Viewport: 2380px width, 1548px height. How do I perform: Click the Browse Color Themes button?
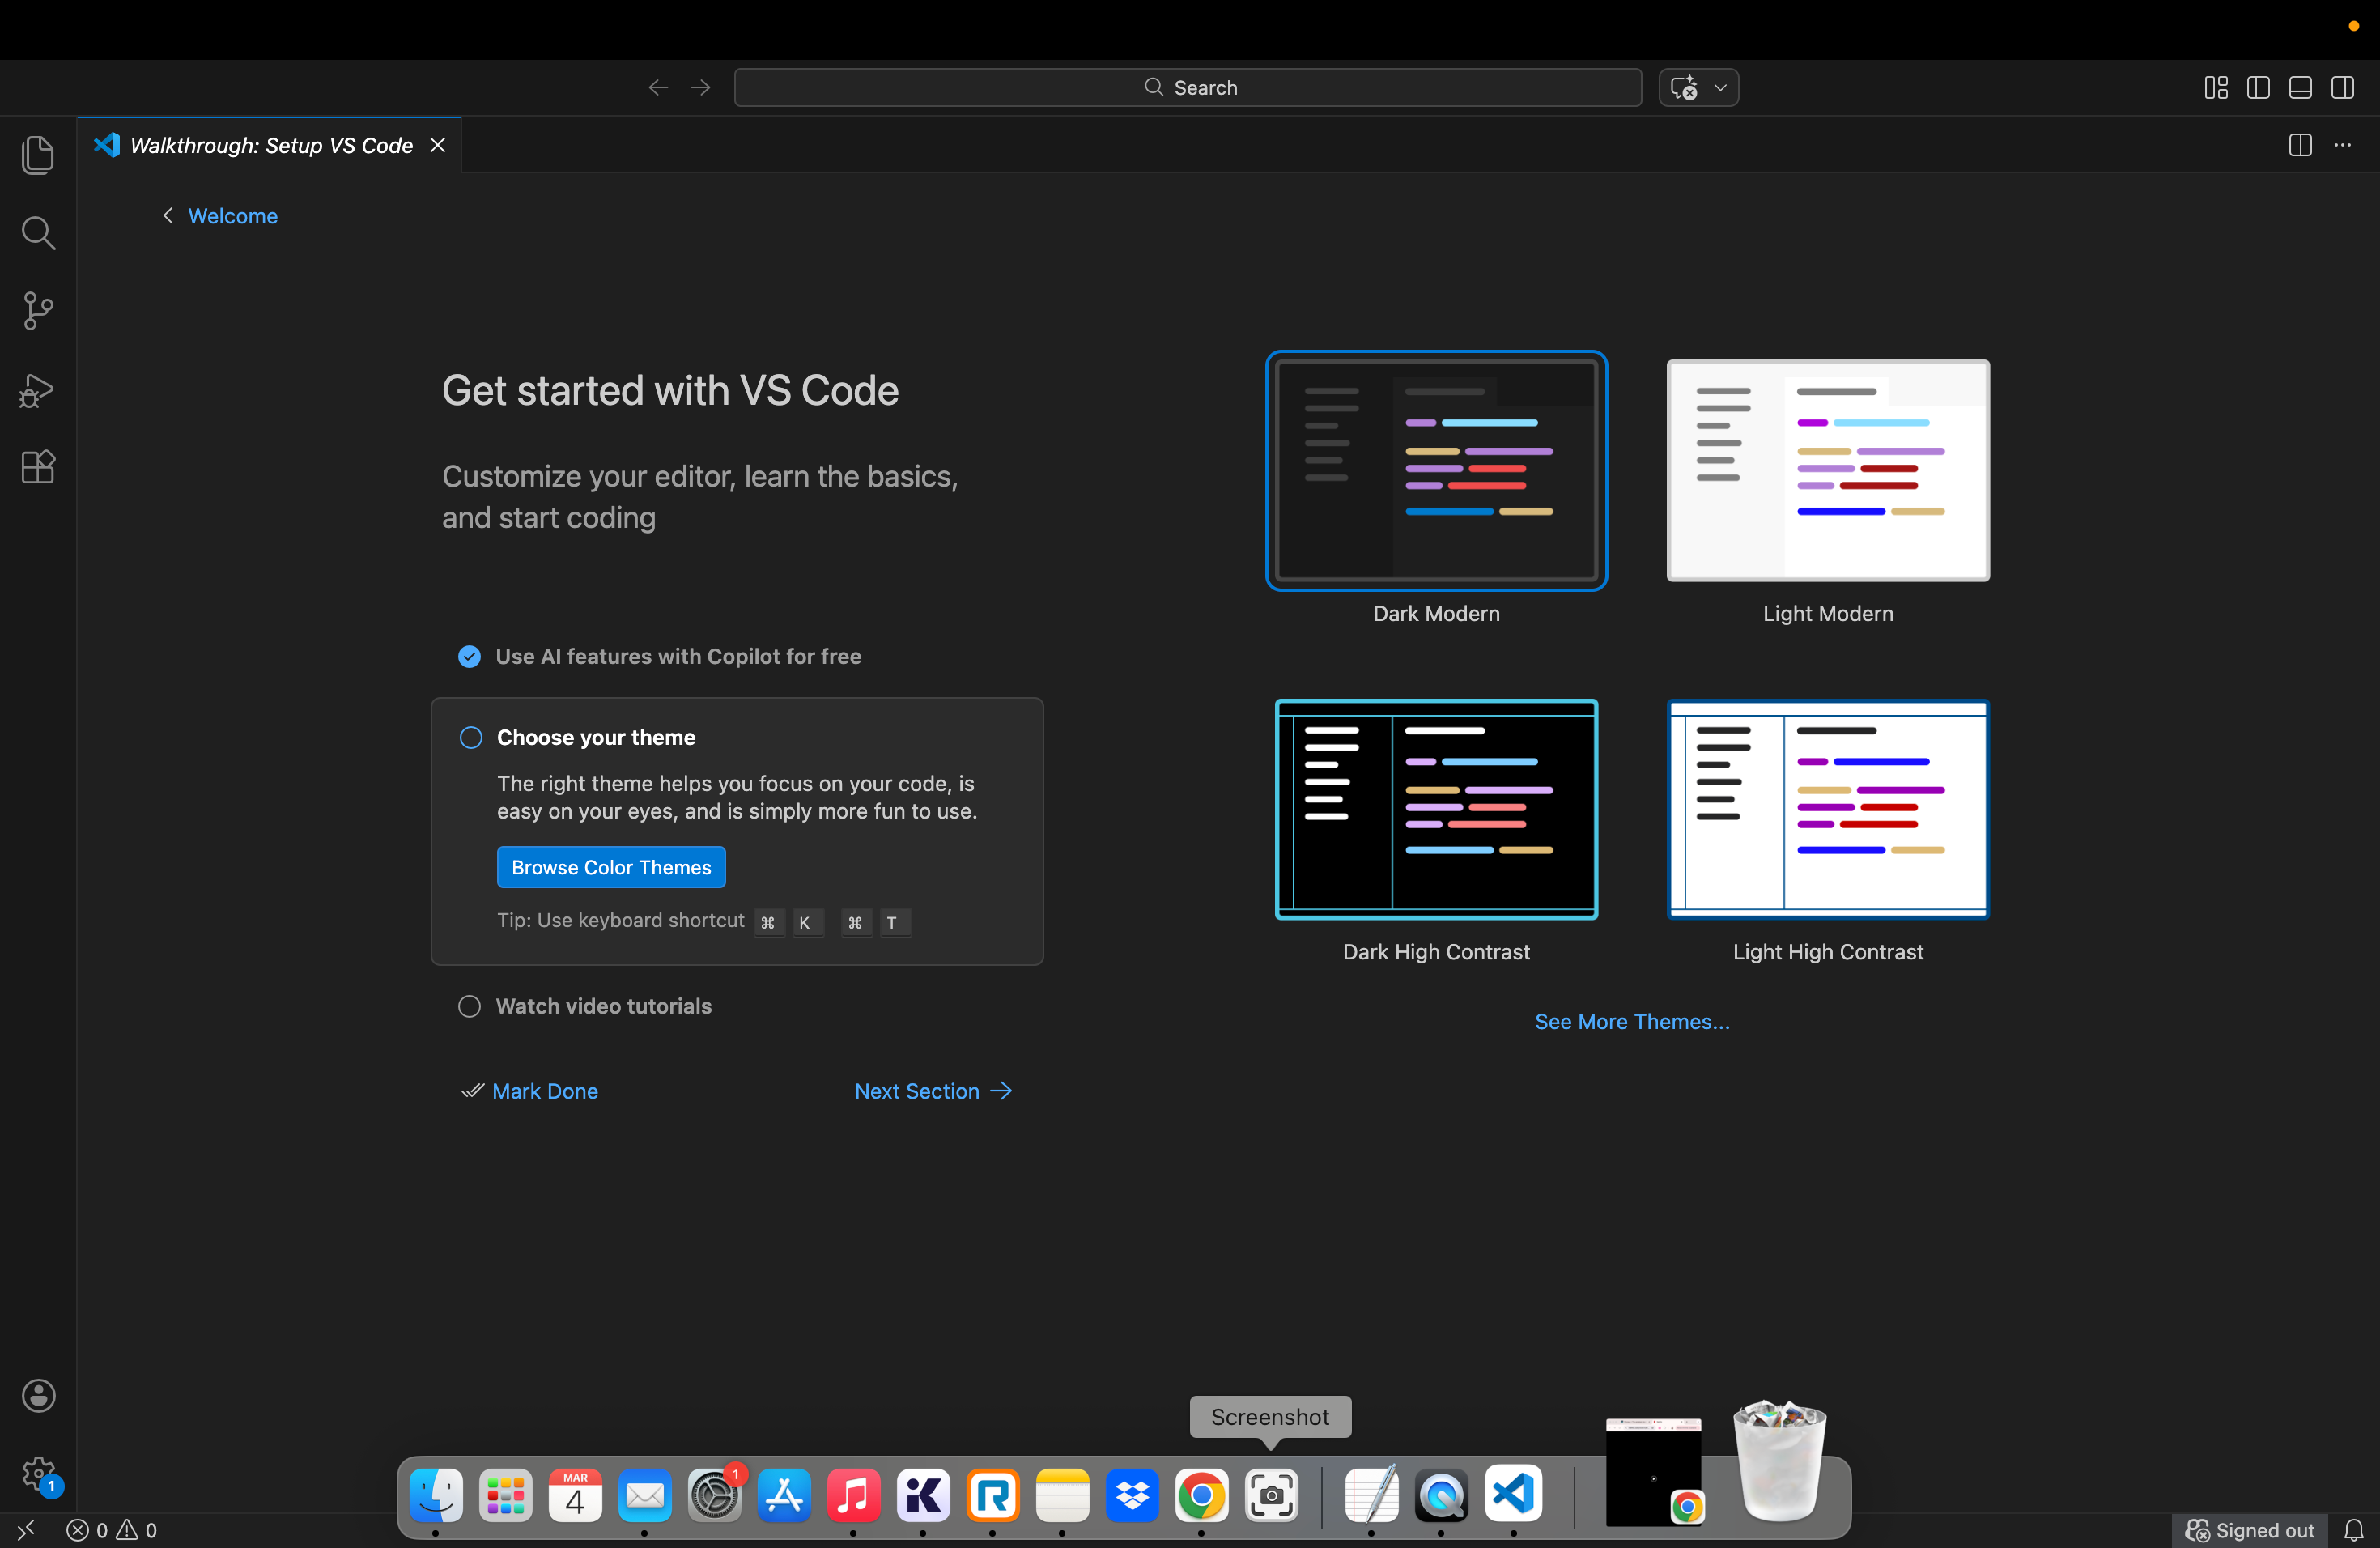pos(611,867)
